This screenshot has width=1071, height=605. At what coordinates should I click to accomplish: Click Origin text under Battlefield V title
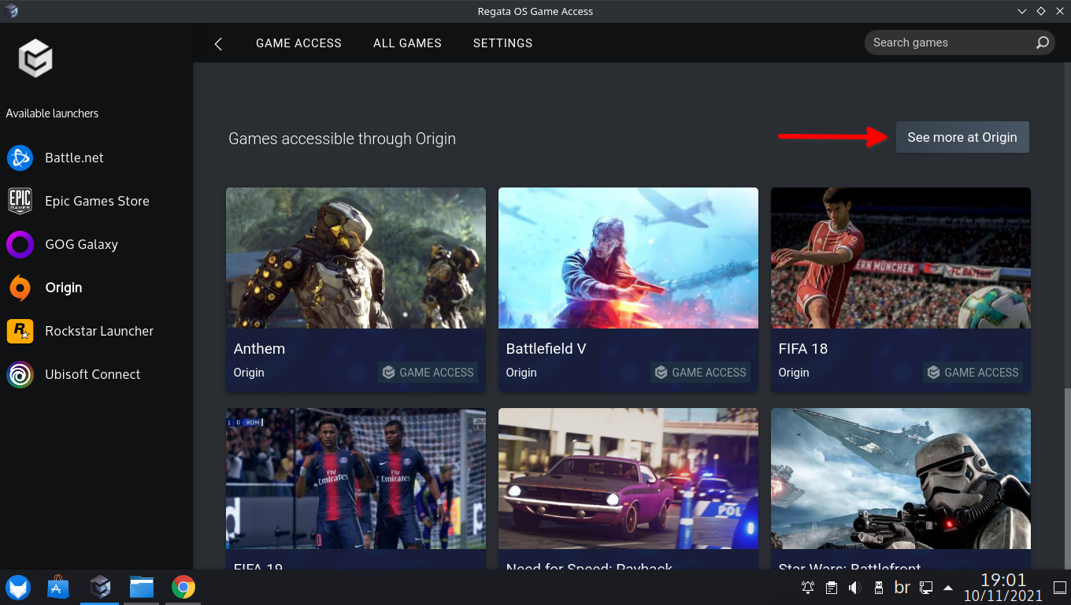click(x=521, y=373)
